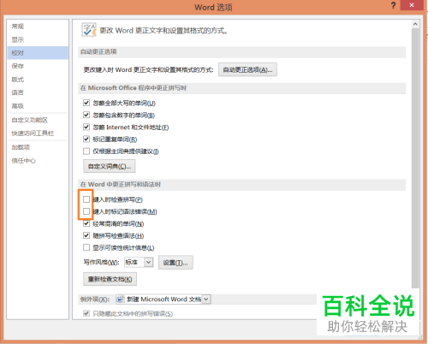This screenshot has width=428, height=344.
Task: Click the scrollbar up arrow
Action: [415, 24]
